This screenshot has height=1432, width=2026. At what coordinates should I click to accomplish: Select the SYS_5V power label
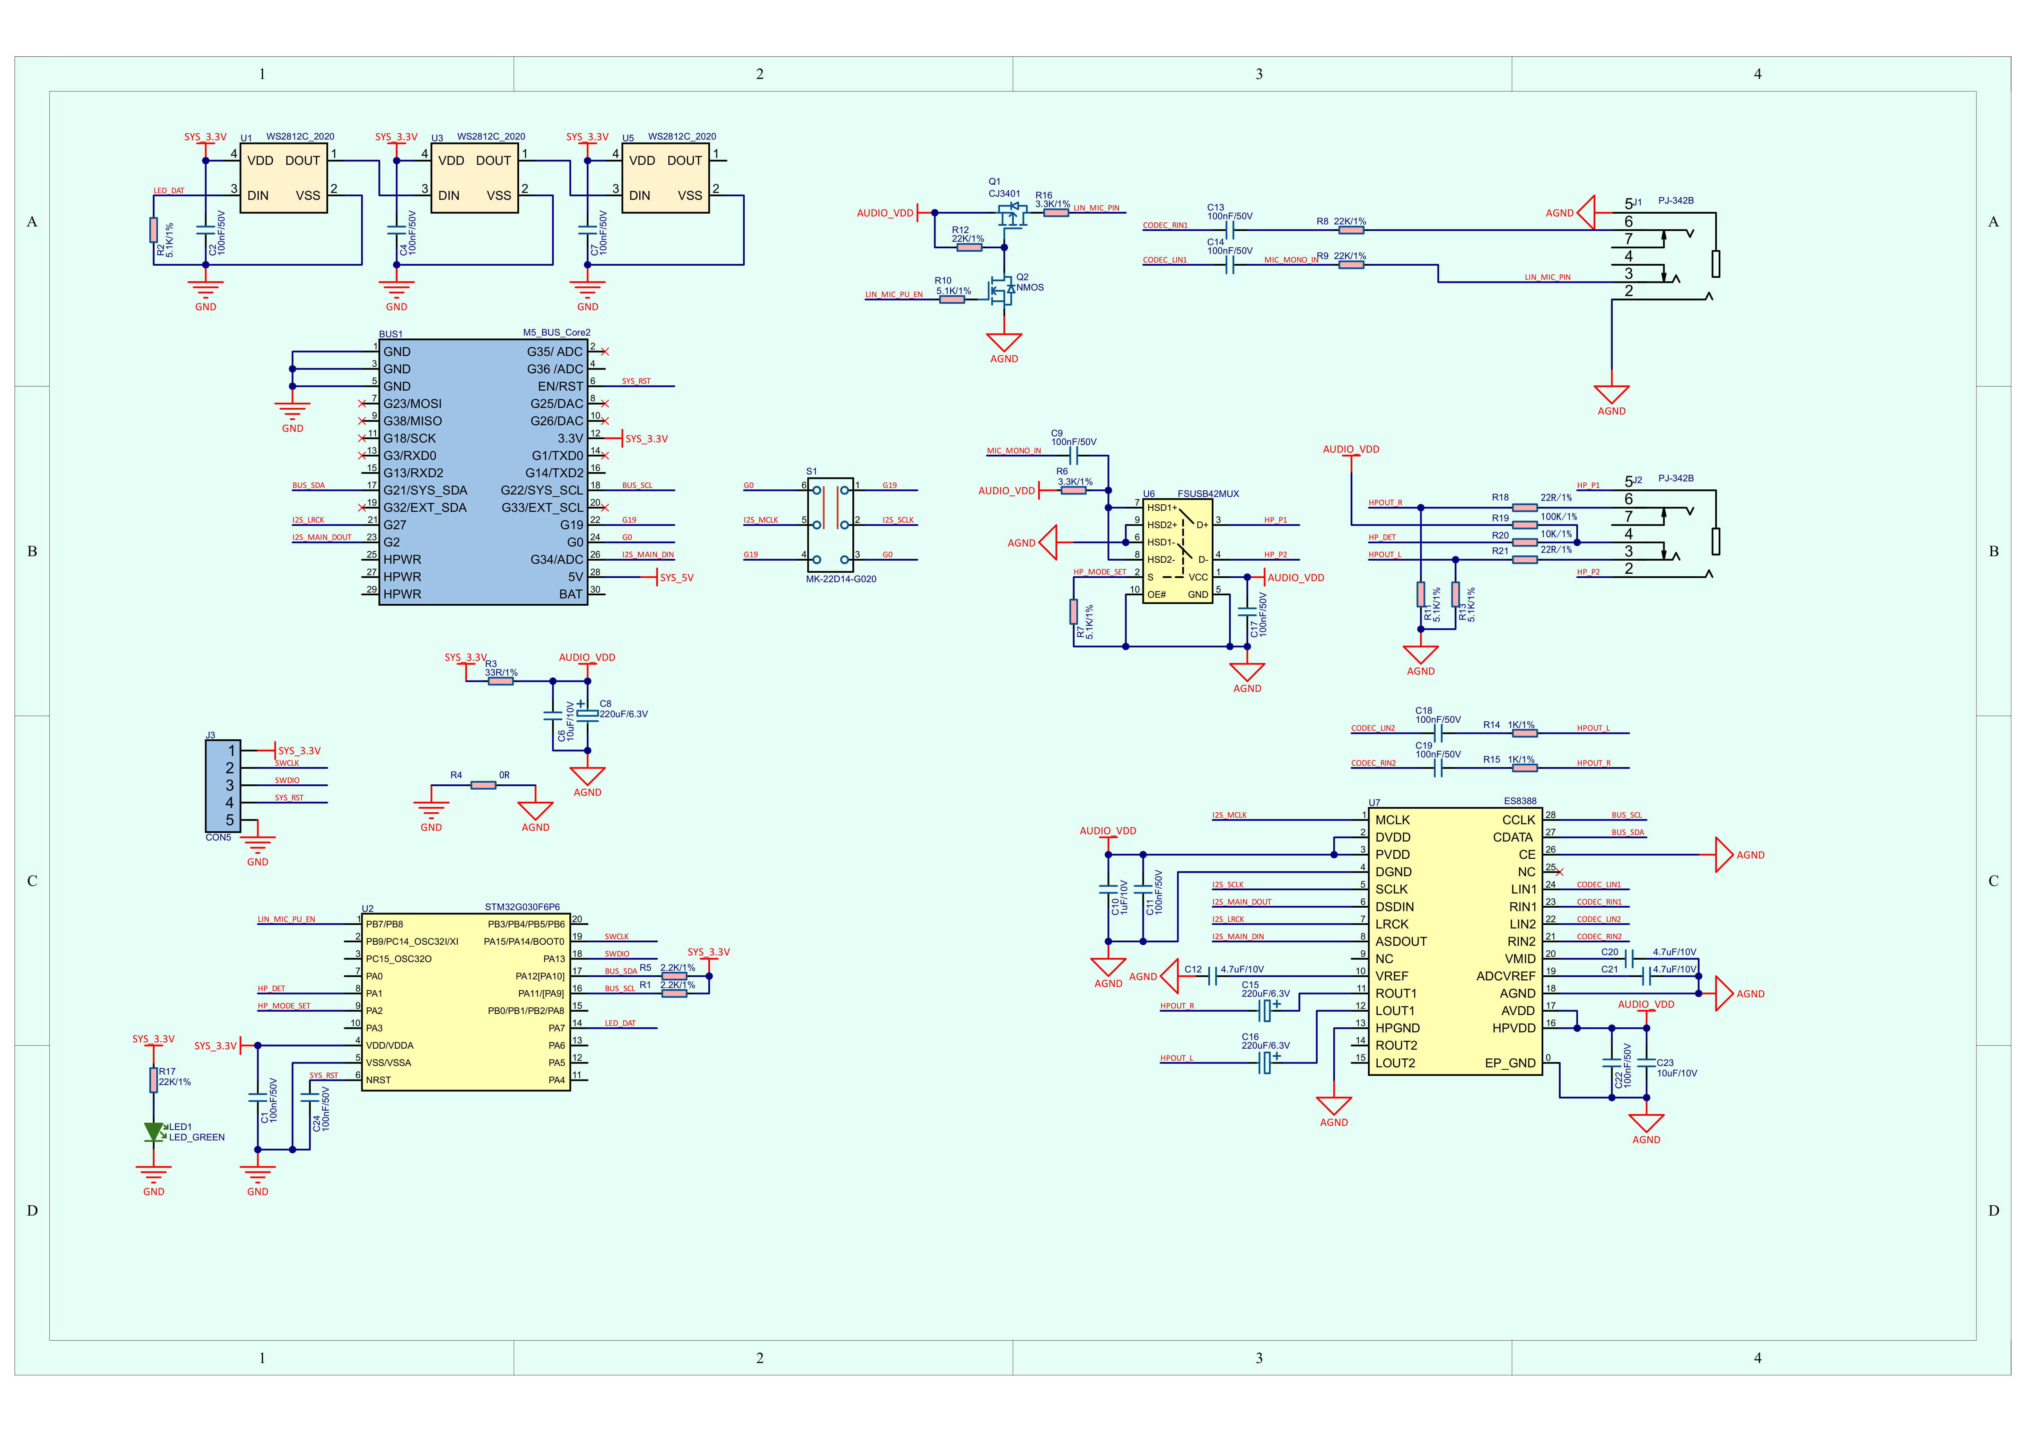[x=677, y=578]
